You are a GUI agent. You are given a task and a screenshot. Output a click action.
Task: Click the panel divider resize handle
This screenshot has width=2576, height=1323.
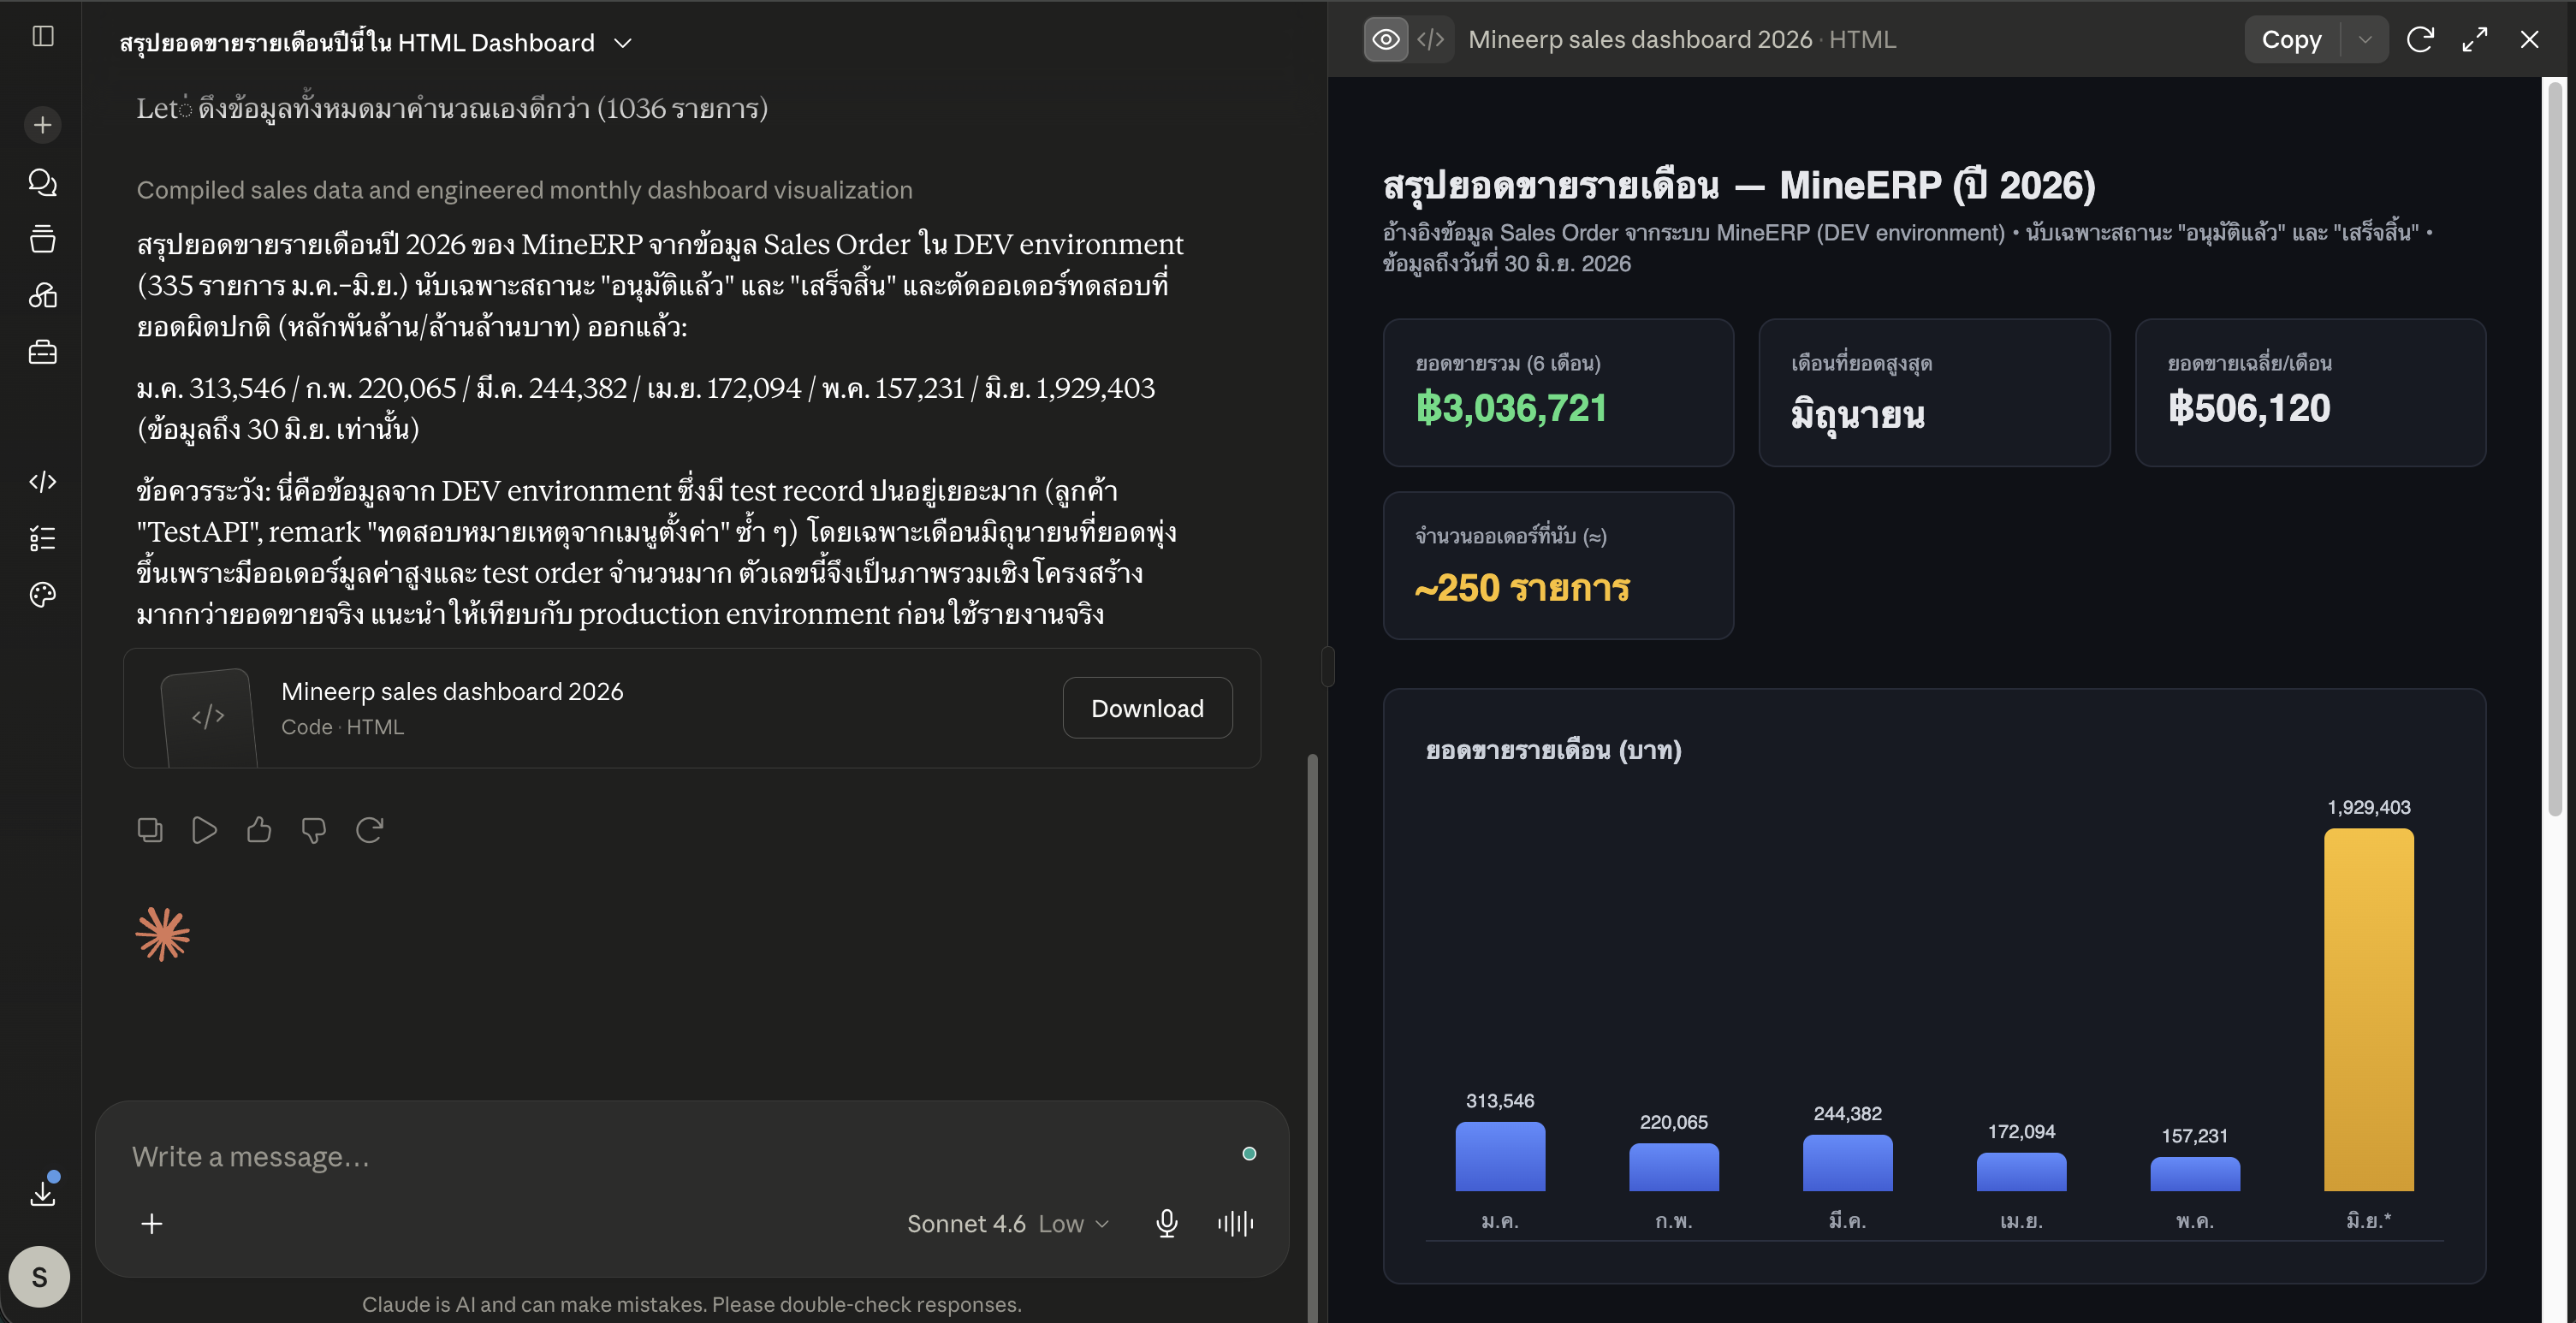1328,667
